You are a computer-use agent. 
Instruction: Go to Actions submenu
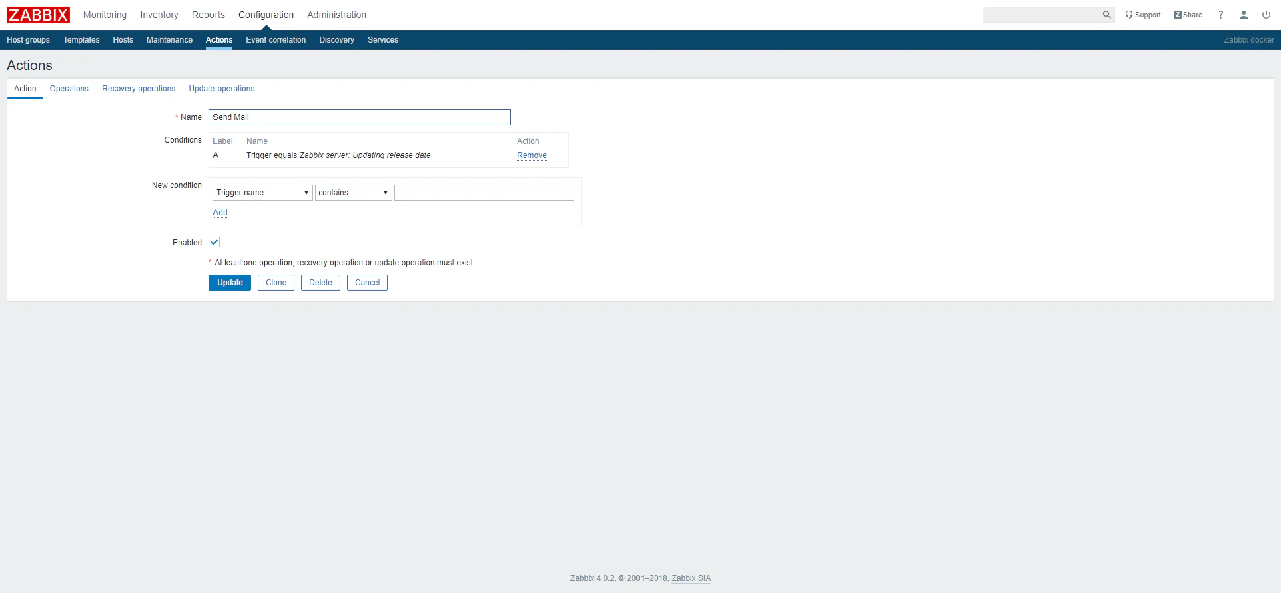coord(219,40)
